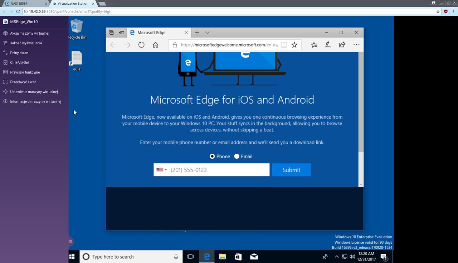The height and width of the screenshot is (263, 458).
Task: Click the Edge address bar URL
Action: pyautogui.click(x=229, y=45)
